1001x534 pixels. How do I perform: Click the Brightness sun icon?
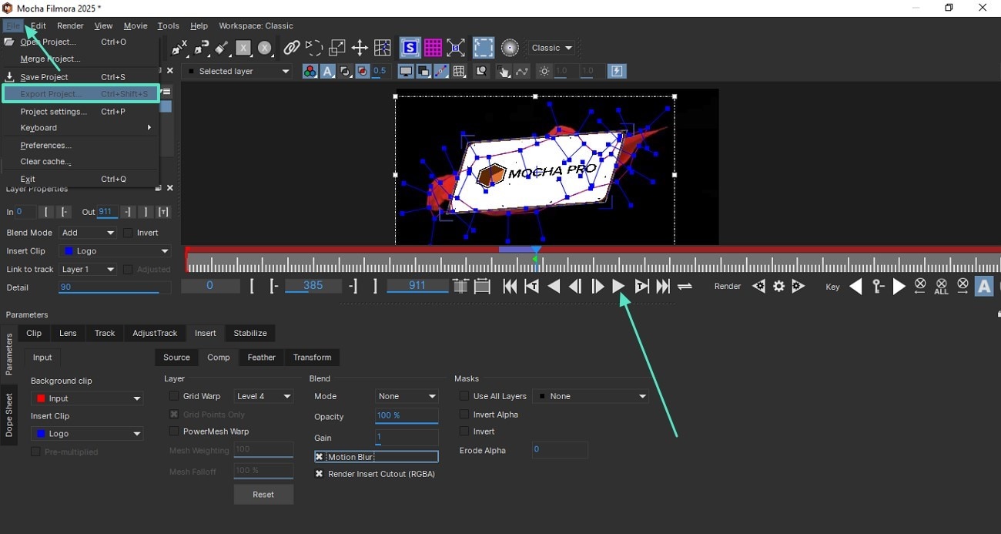click(544, 71)
